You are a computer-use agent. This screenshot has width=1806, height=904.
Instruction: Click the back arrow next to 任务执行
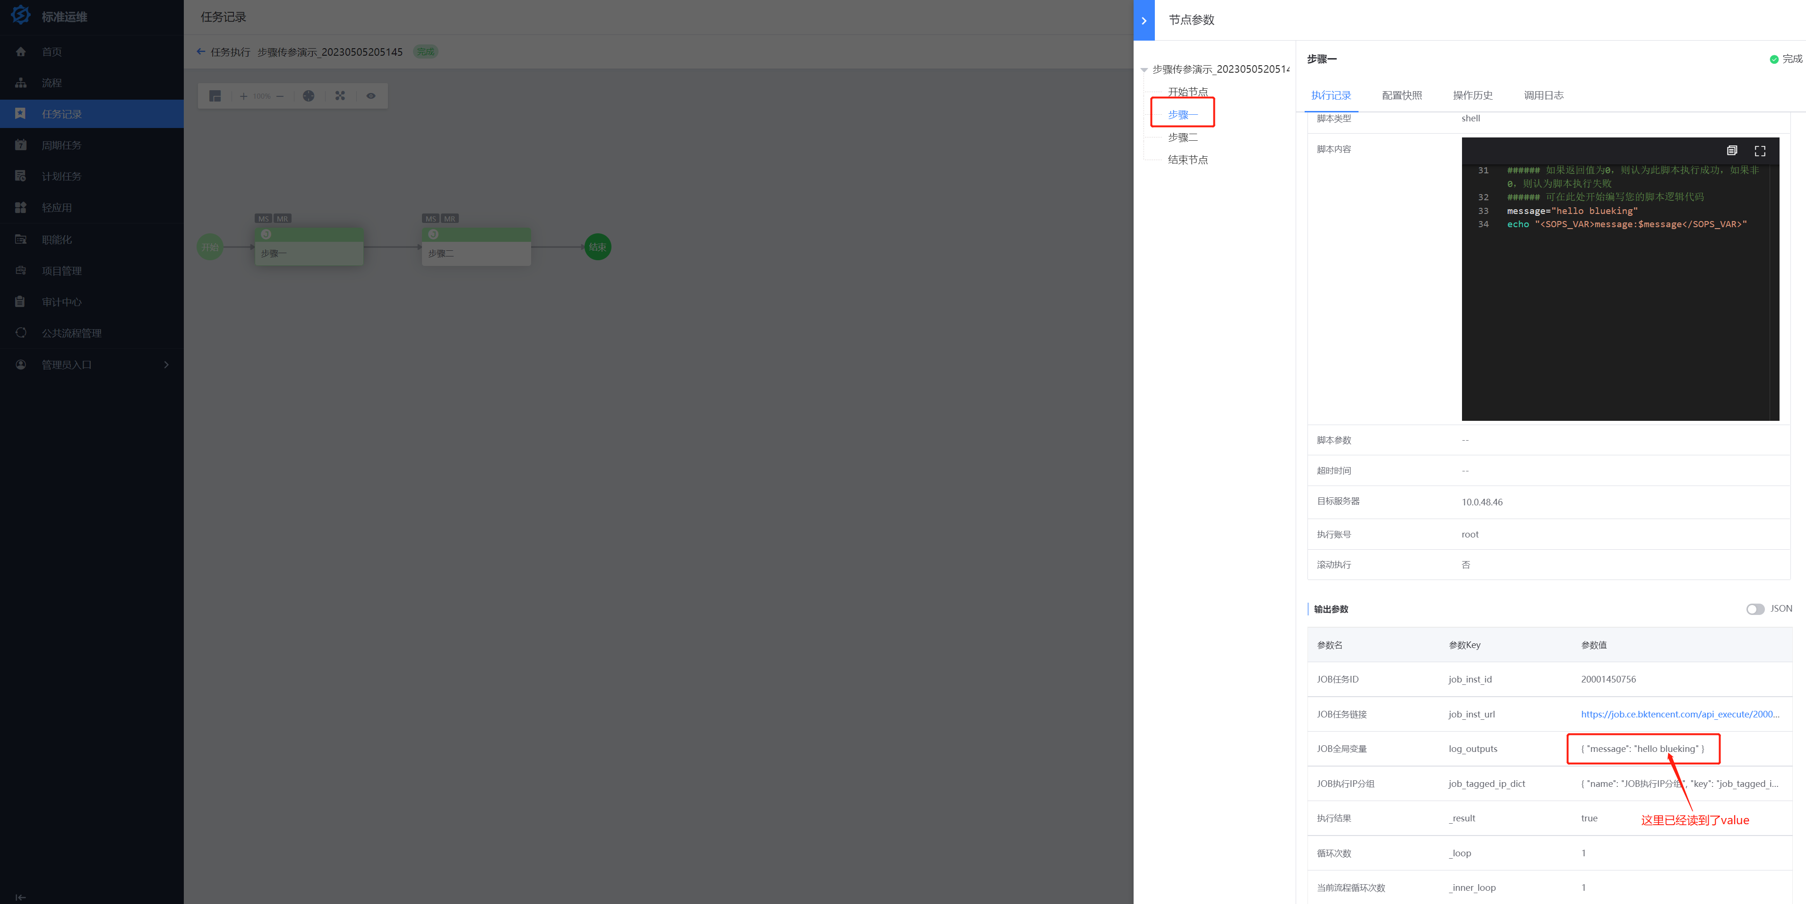[201, 51]
